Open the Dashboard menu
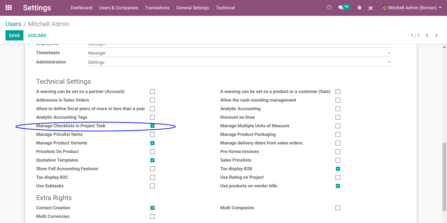This screenshot has width=447, height=223. click(x=82, y=8)
